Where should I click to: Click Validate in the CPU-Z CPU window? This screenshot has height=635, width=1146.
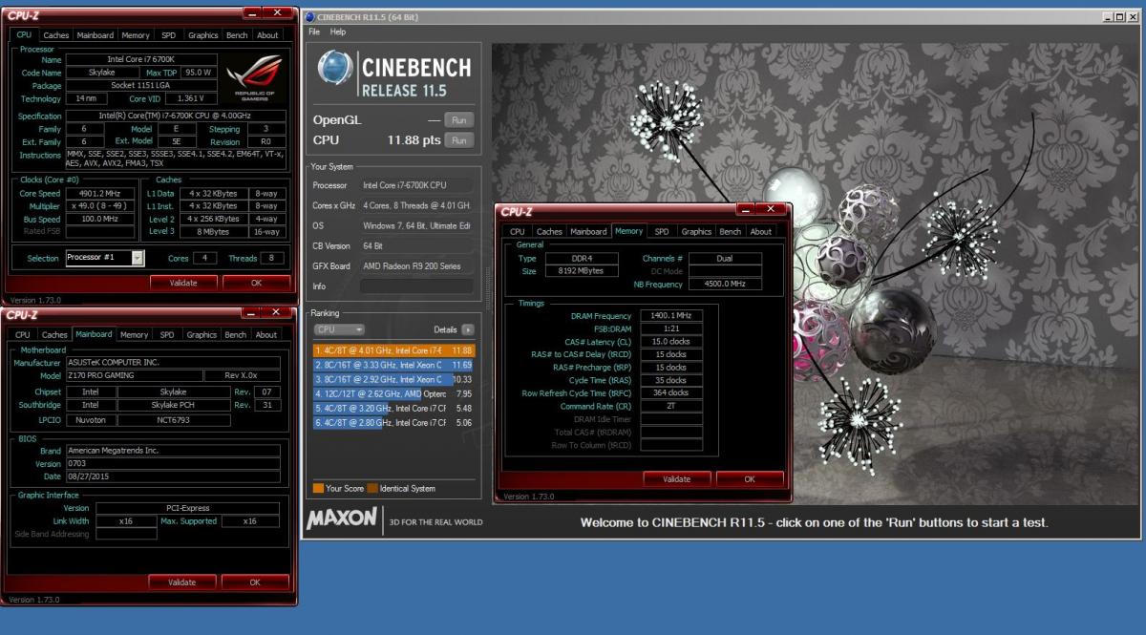[x=182, y=283]
